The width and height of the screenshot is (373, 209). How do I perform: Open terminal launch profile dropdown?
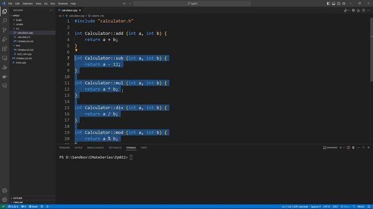click(344, 147)
